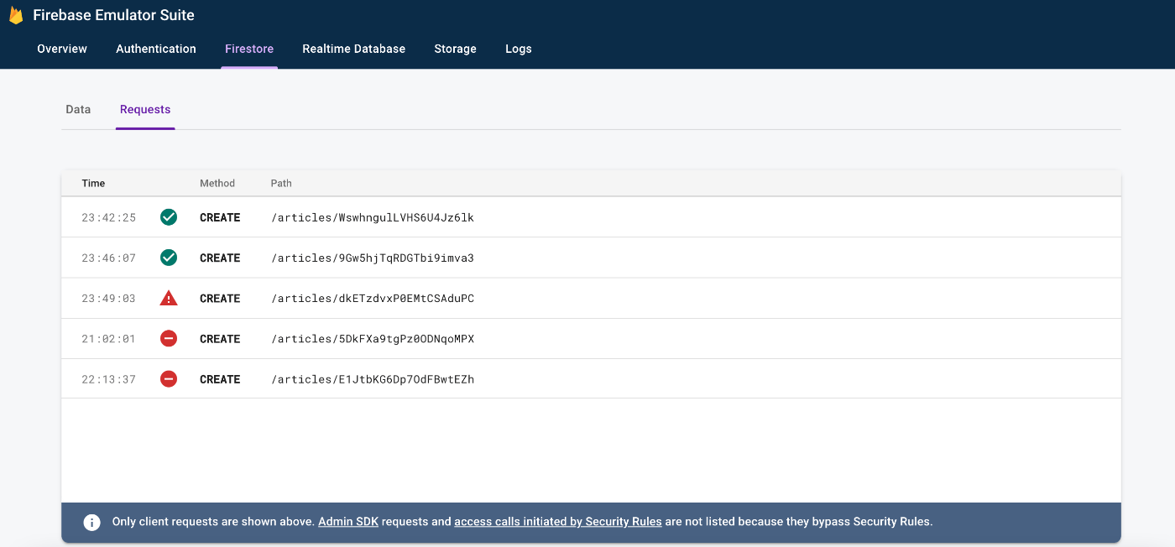
Task: Open the Logs tab
Action: pyautogui.click(x=519, y=49)
